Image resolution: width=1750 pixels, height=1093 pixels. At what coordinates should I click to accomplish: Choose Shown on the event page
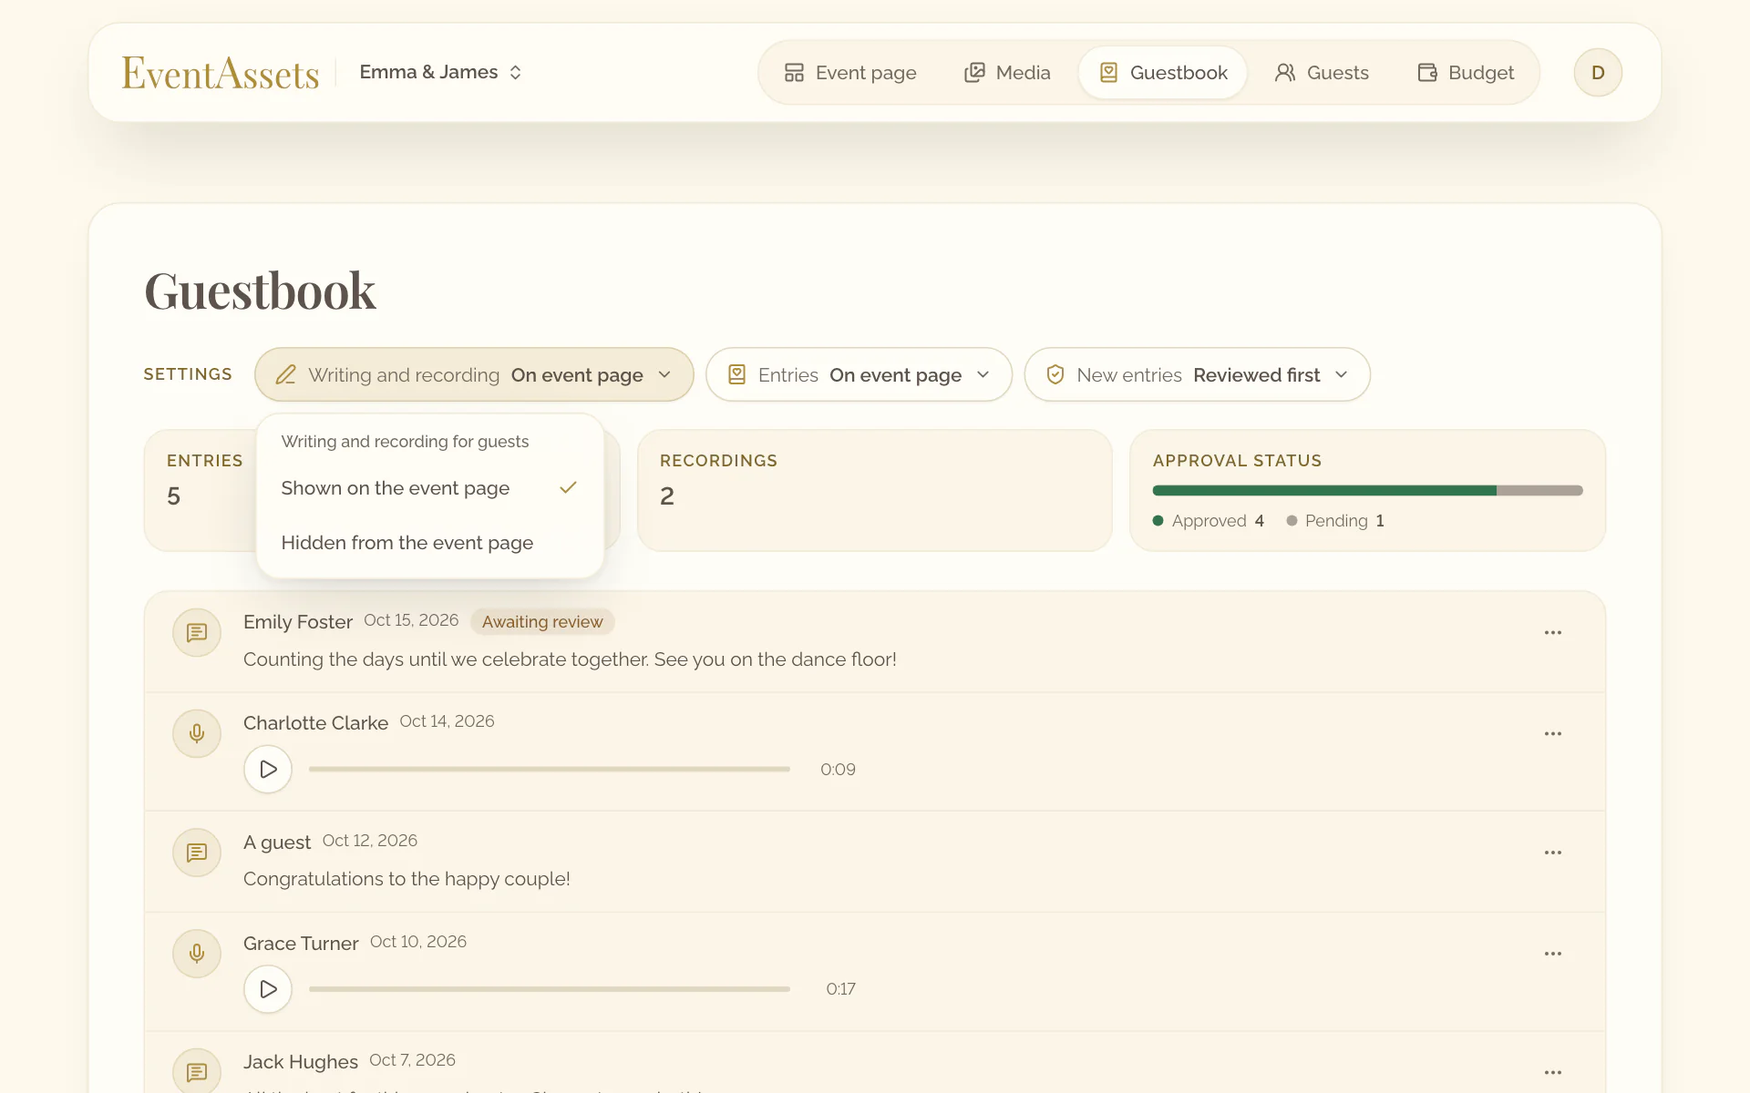pos(429,488)
